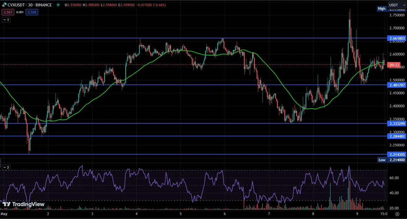Screen dimensions: 407x219
Task: Click the 40.00 RSI scale value
Action: (394, 193)
